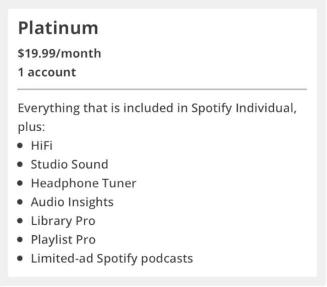Click the Spotify Individual text
This screenshot has width=327, height=287.
(x=244, y=108)
